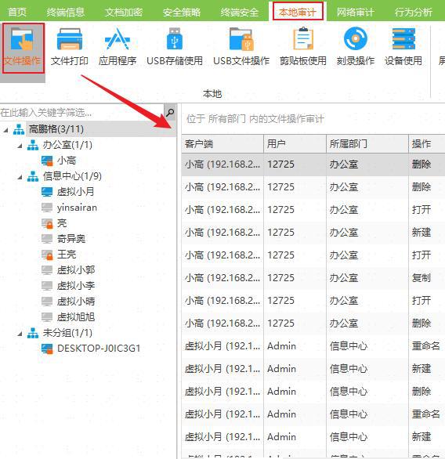Click the grey computer icon beside yinsairan

47,208
